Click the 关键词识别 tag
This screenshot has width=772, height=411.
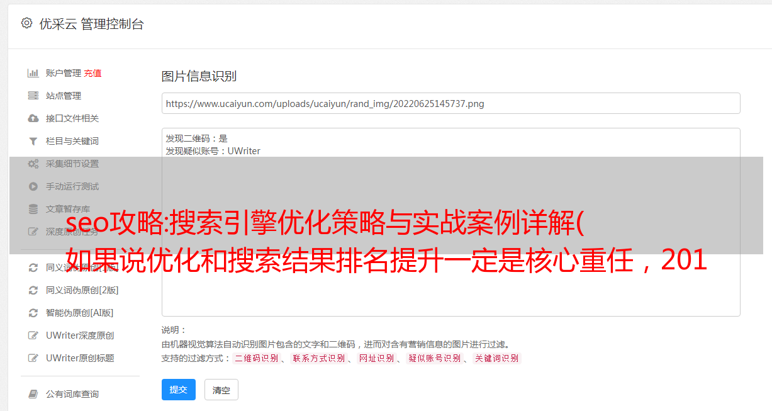tap(497, 358)
